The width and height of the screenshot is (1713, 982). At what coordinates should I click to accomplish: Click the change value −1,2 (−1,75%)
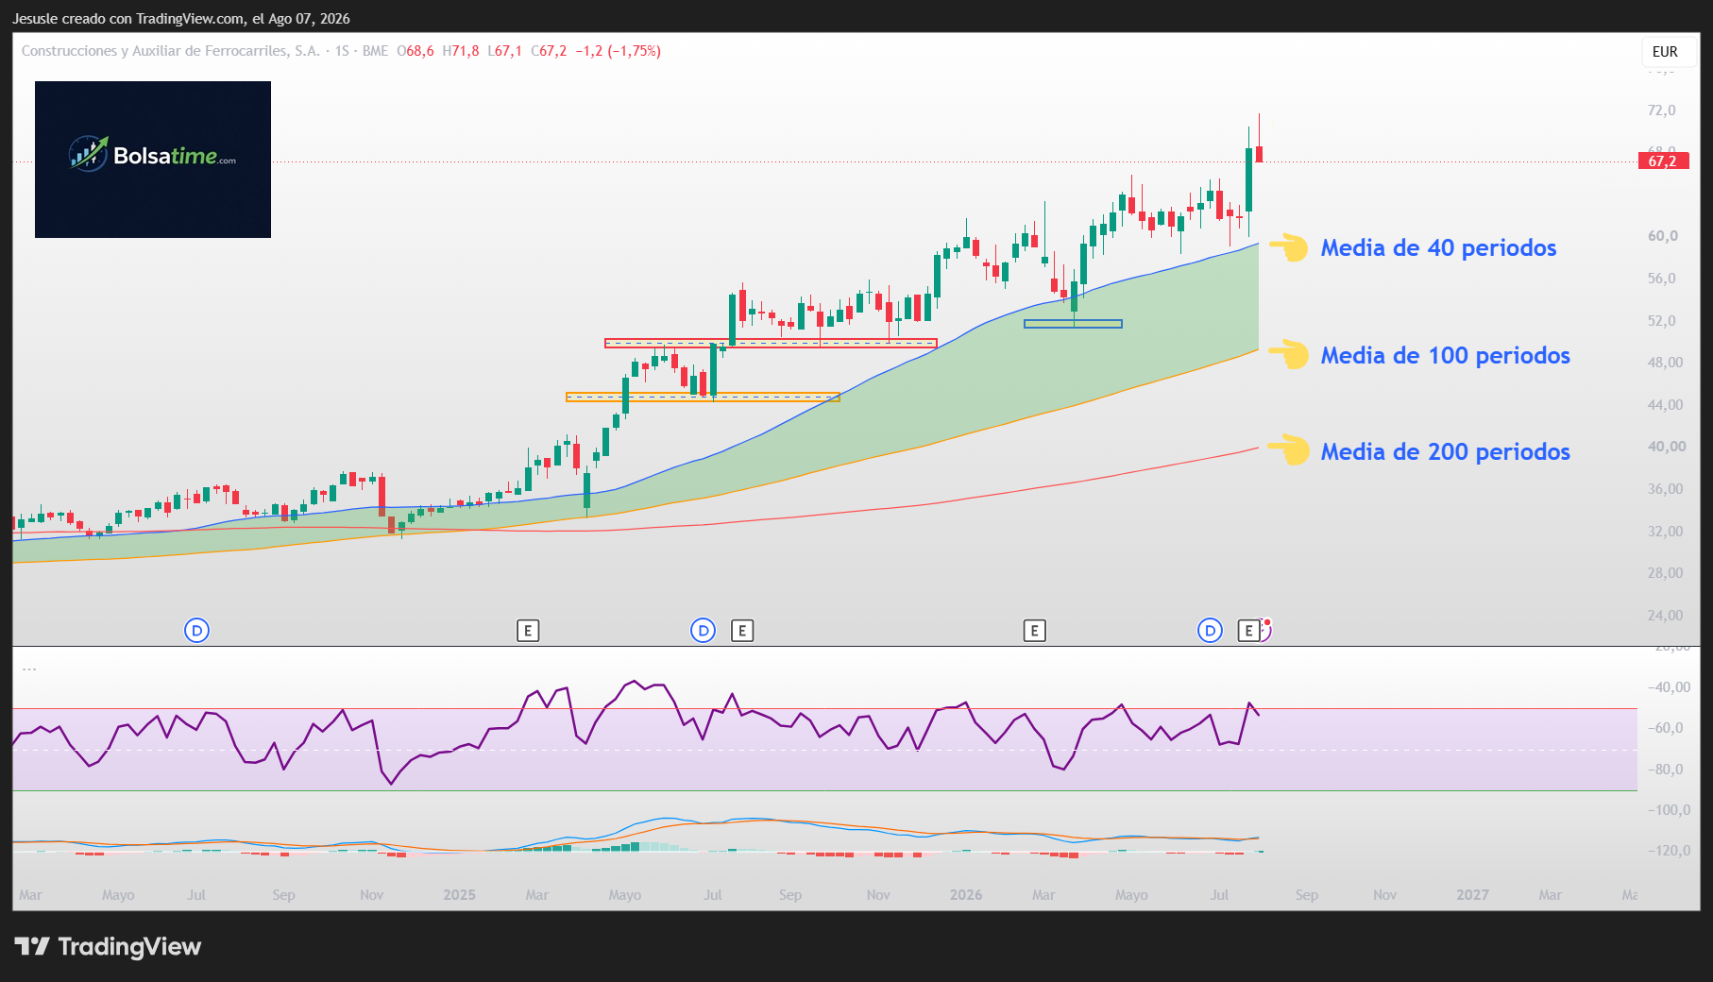pos(619,51)
